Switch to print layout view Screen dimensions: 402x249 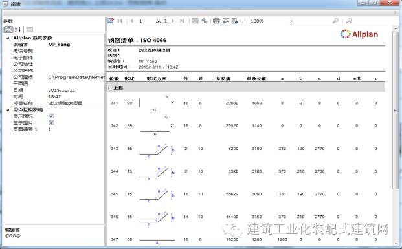click(226, 21)
